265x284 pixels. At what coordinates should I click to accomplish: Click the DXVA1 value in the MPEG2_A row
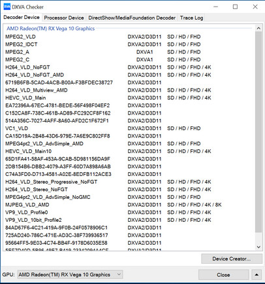coord(144,52)
